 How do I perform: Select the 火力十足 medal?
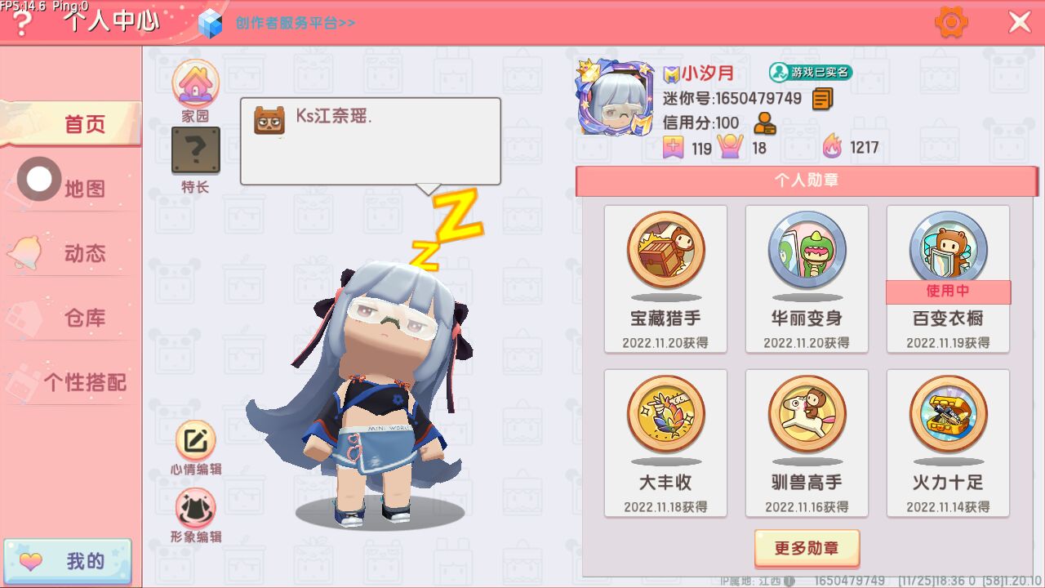click(x=948, y=443)
